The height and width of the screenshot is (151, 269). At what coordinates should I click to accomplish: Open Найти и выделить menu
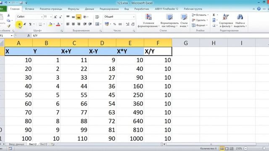pos(240,21)
